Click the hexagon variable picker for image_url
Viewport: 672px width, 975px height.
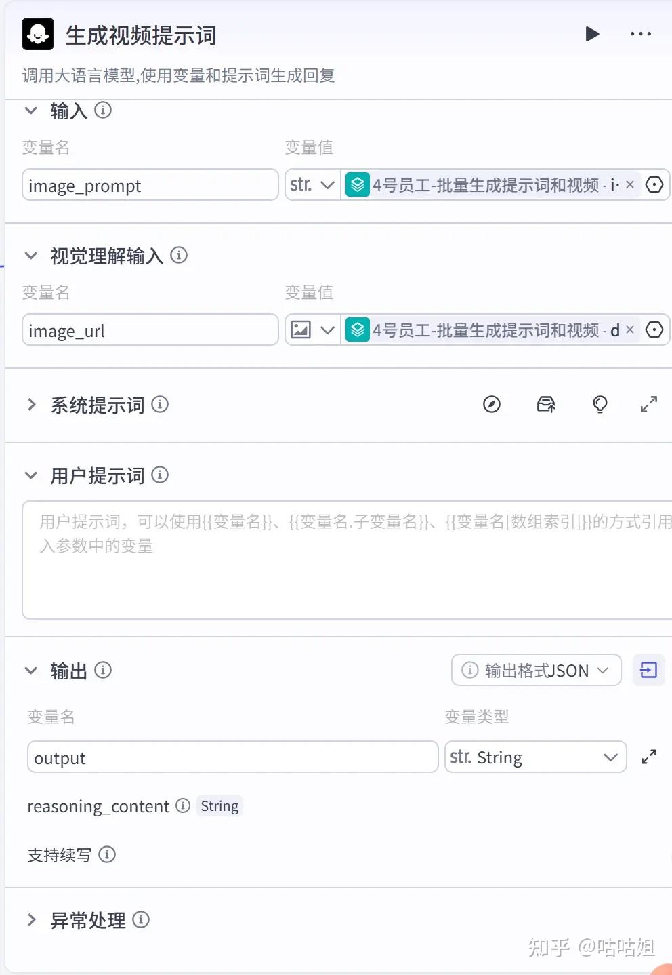tap(654, 330)
